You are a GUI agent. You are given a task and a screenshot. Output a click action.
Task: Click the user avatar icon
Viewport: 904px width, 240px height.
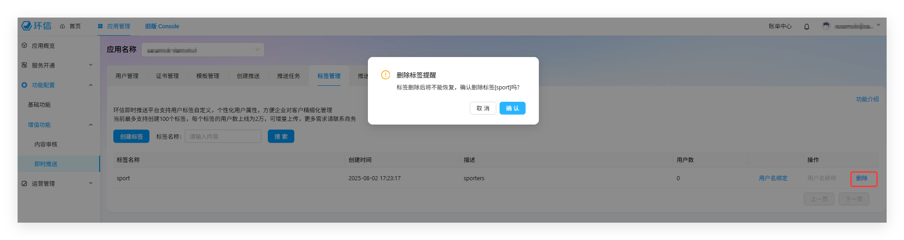tap(826, 26)
